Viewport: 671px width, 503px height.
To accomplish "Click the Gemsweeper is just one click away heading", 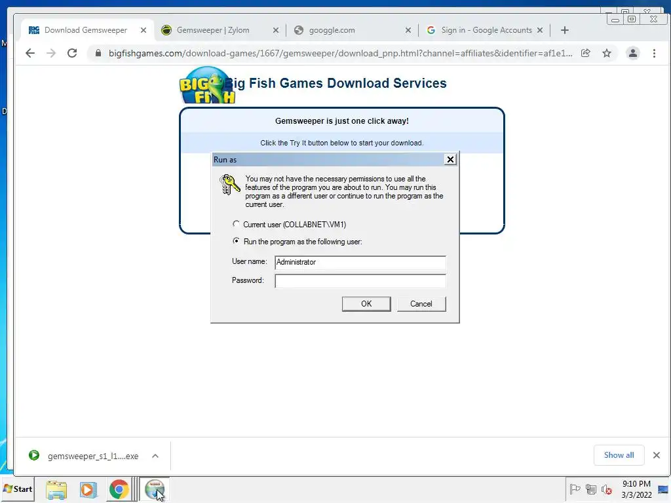I will click(341, 121).
